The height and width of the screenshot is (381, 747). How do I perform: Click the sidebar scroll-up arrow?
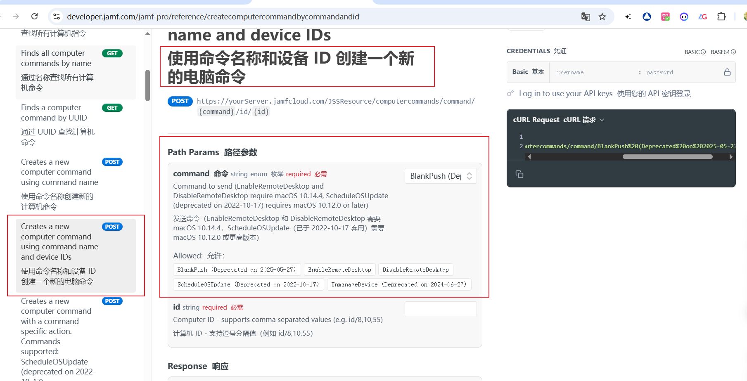pos(147,34)
